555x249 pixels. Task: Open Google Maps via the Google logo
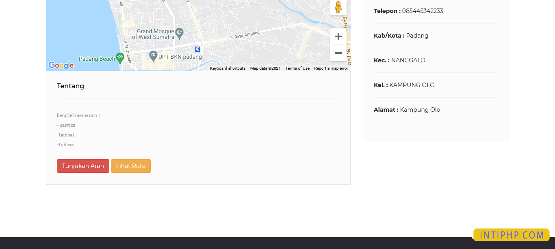pyautogui.click(x=61, y=65)
